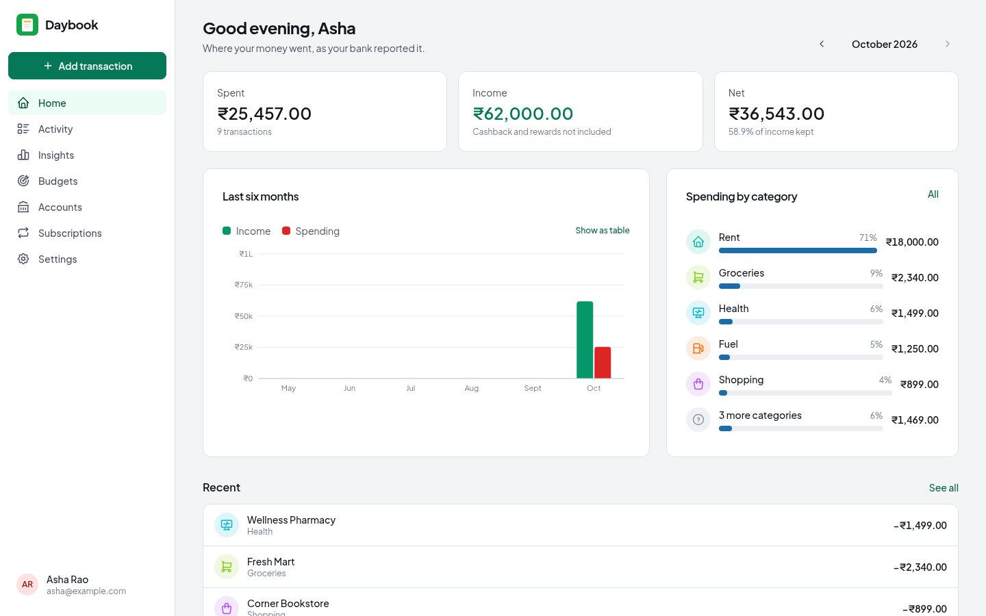Click the Add transaction button

click(87, 66)
